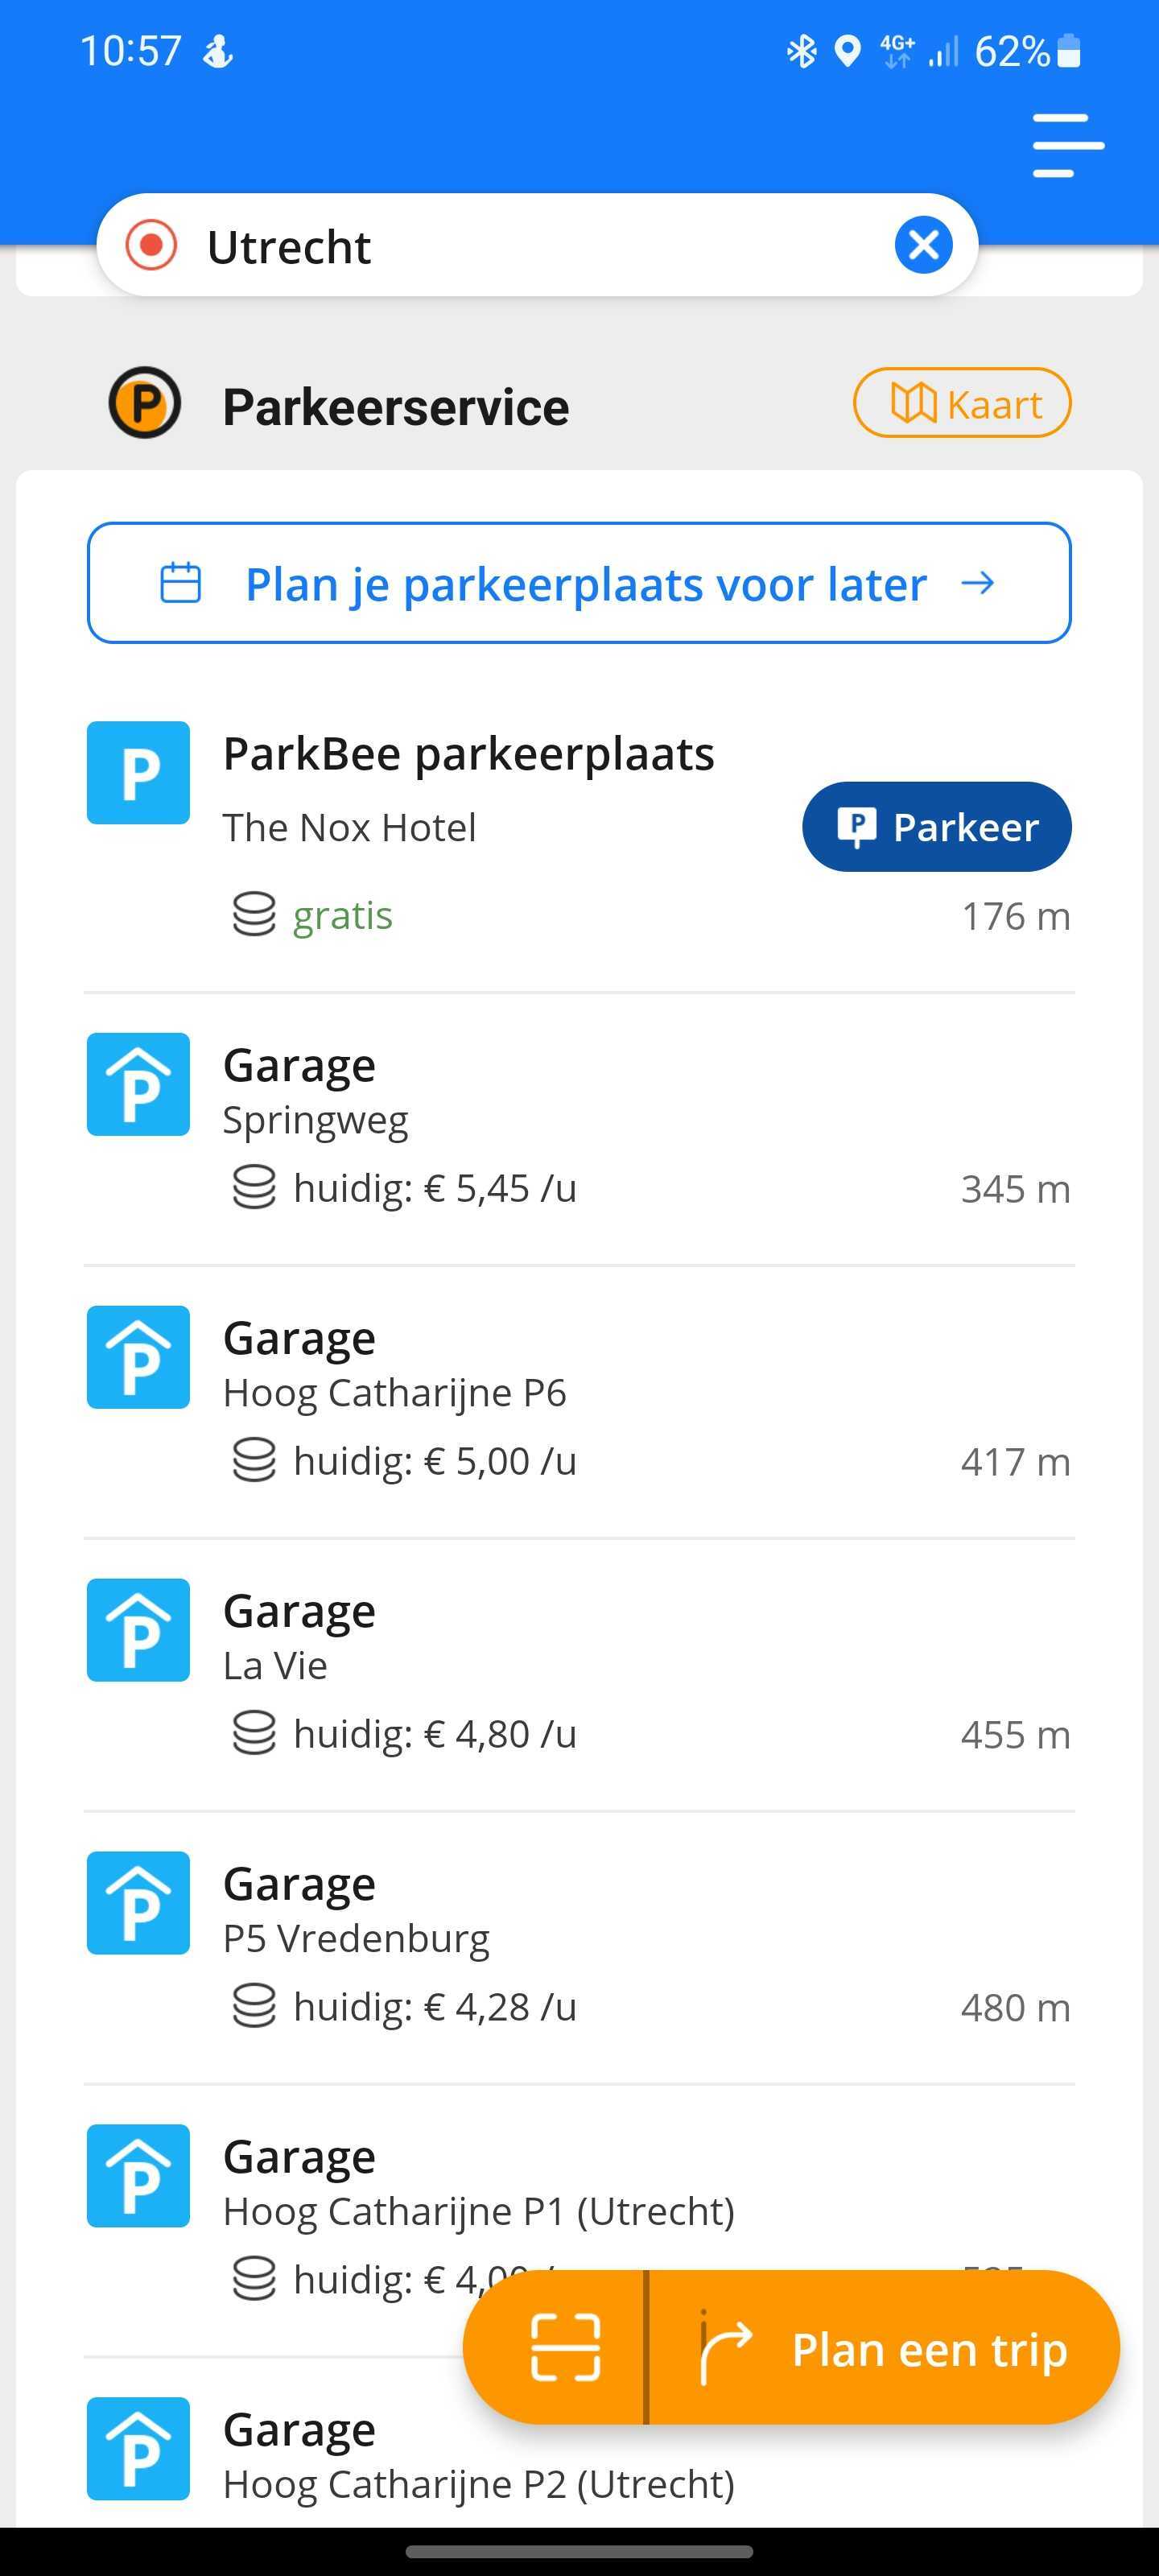Image resolution: width=1159 pixels, height=2576 pixels.
Task: Clear the Utrecht search field
Action: (x=923, y=245)
